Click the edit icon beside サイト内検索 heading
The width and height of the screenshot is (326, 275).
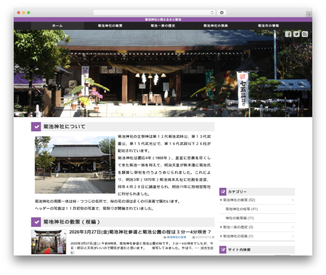coord(223,250)
